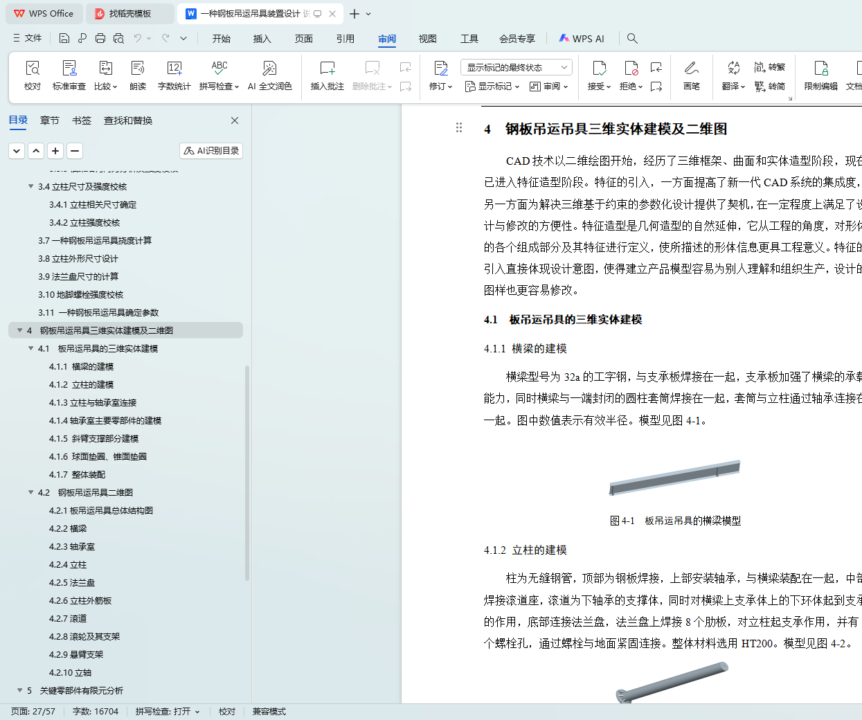This screenshot has width=862, height=720.
Task: Collapse the 4.2 钢板吊运吊具二维图 node
Action: pos(30,492)
